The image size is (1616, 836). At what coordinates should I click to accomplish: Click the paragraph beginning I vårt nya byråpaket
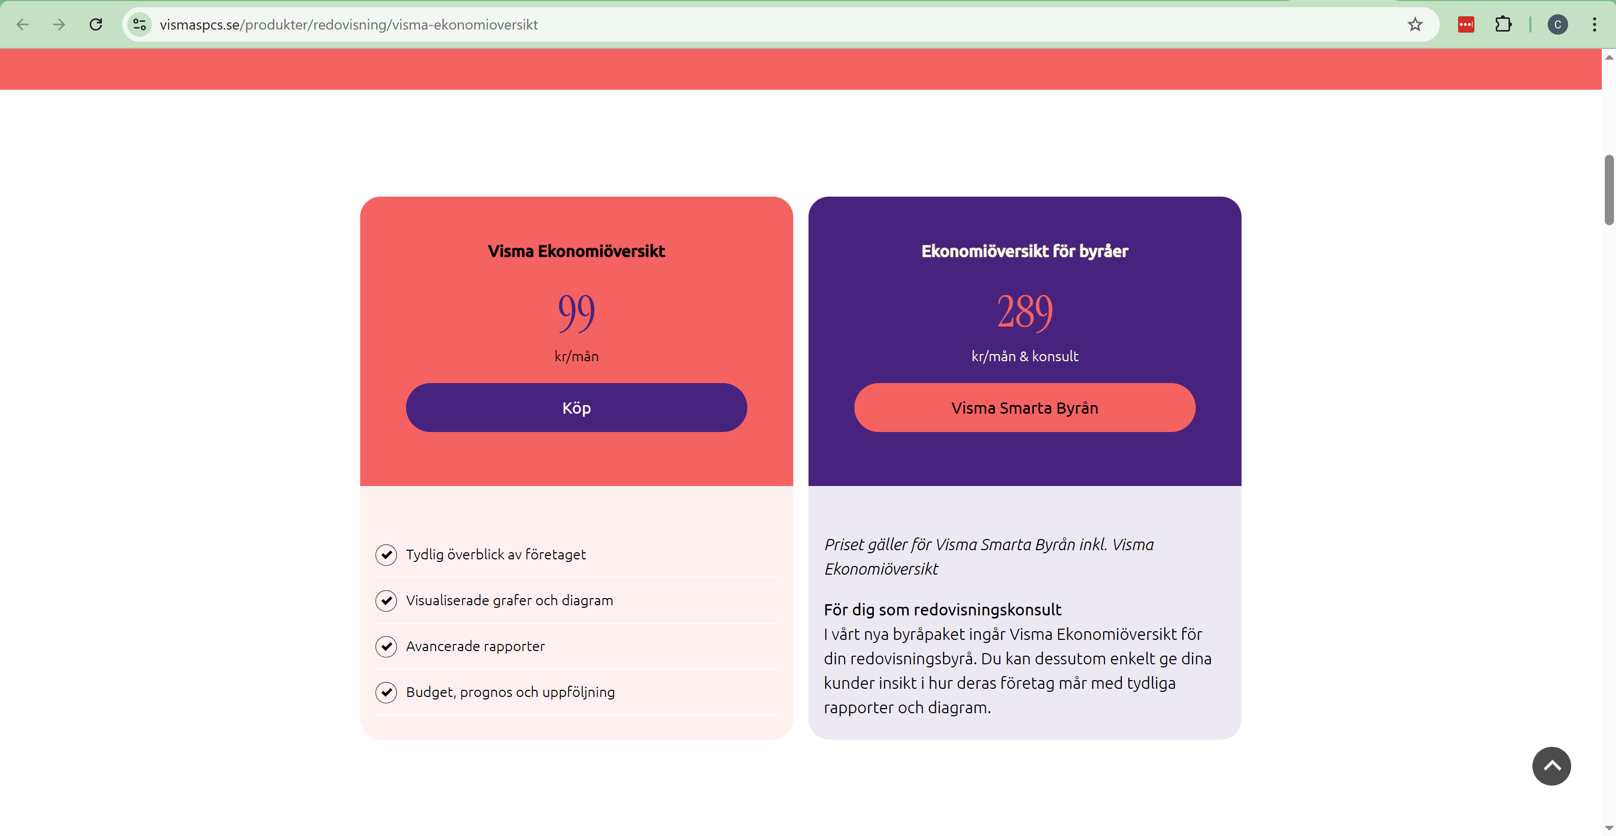pos(1017,670)
